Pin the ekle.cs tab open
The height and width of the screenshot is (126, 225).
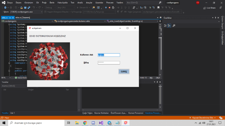point(10,18)
